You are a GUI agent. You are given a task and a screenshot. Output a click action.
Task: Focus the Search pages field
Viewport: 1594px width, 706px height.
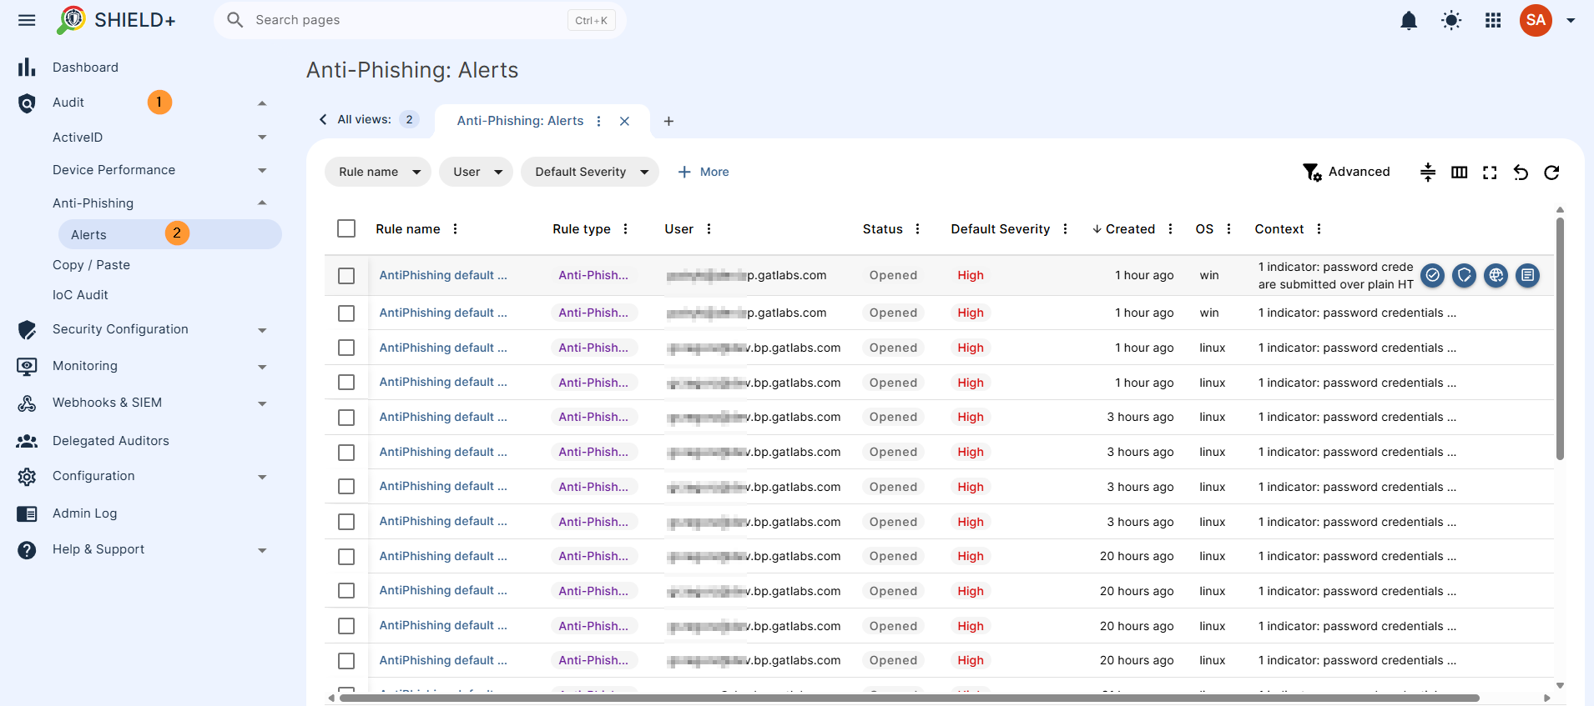point(420,20)
